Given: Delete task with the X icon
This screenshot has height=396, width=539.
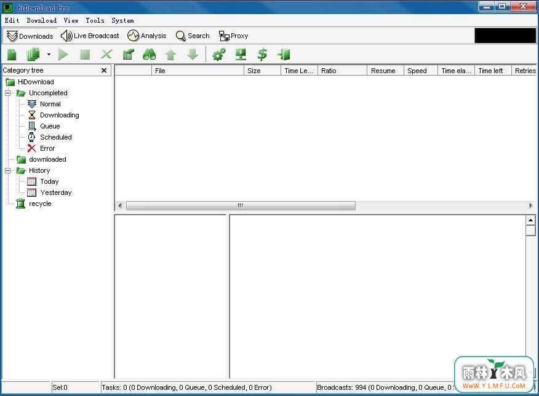Looking at the screenshot, I should click(106, 54).
